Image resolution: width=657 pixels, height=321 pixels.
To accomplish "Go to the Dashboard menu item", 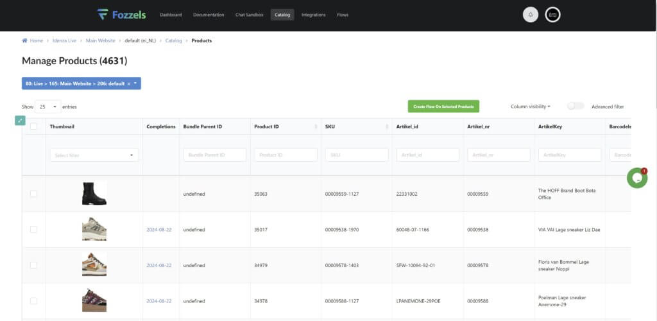I will coord(171,15).
